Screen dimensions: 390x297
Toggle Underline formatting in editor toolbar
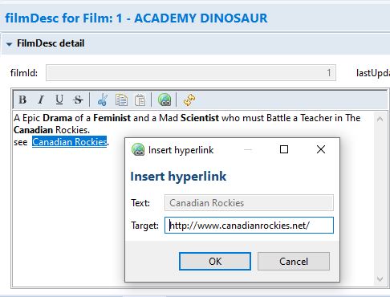click(59, 100)
